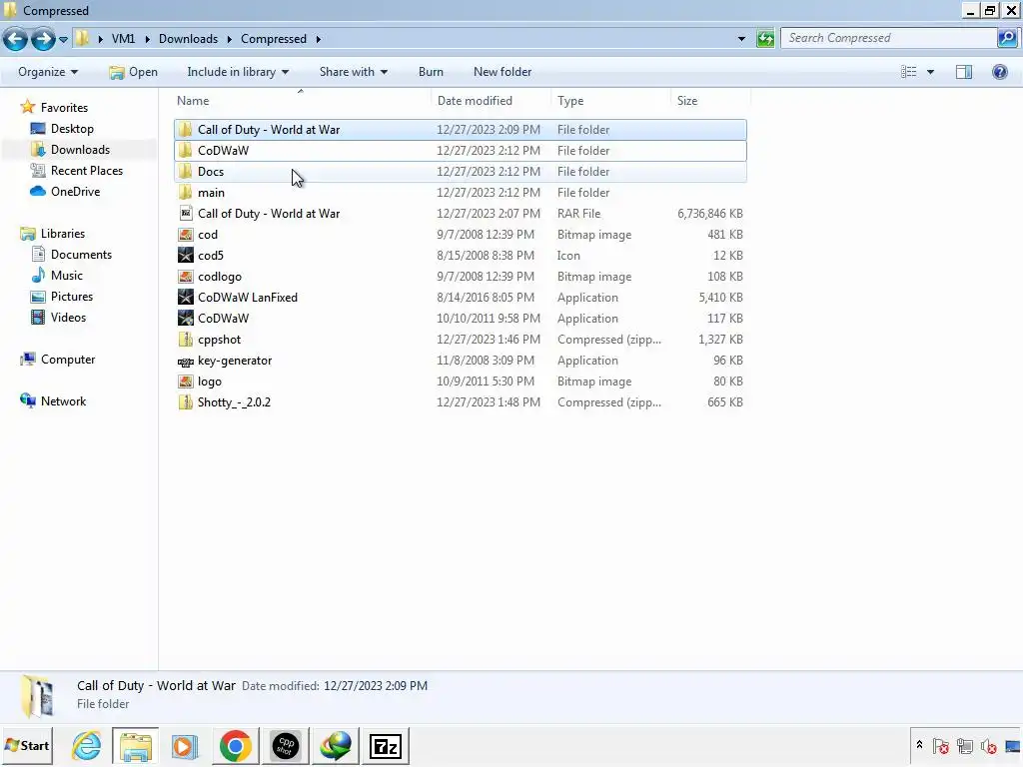This screenshot has width=1023, height=767.
Task: Select Favorites in navigation pane
Action: pyautogui.click(x=64, y=108)
